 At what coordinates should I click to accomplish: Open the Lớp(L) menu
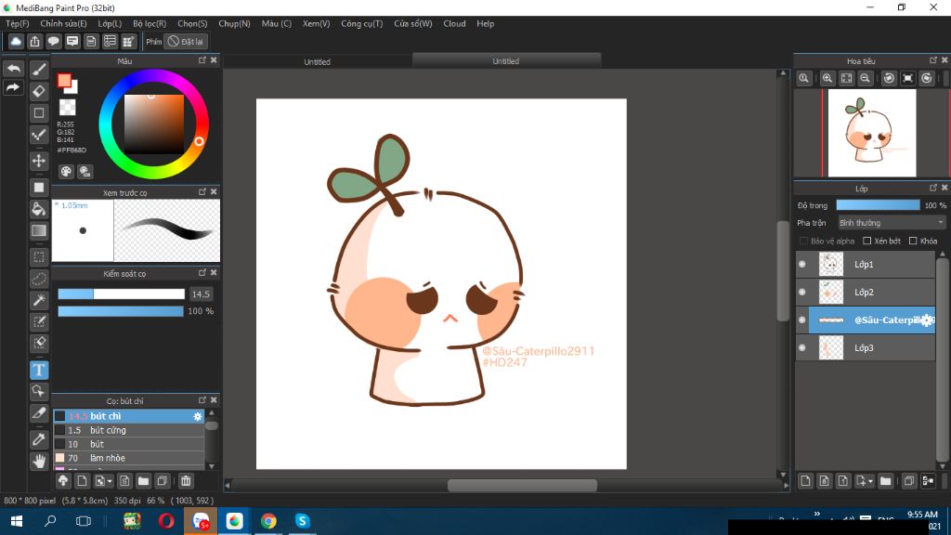(110, 23)
